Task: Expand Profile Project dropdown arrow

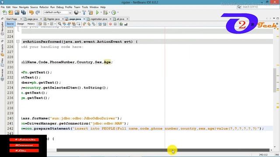Action: pos(118,12)
